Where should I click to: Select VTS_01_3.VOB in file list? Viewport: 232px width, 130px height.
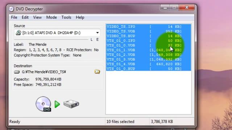click(148, 59)
